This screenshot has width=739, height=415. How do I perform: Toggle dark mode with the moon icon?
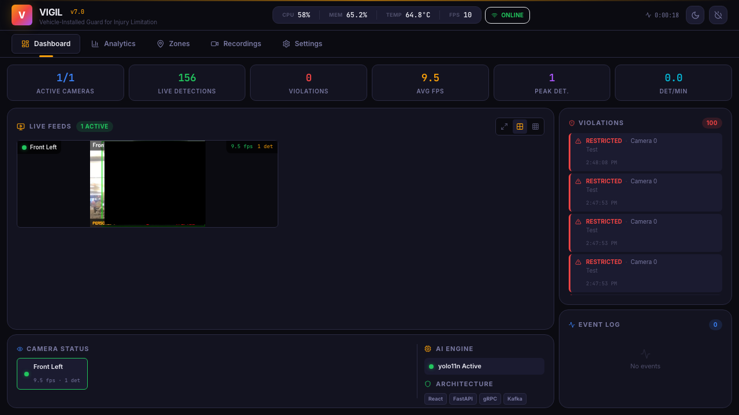pyautogui.click(x=695, y=15)
